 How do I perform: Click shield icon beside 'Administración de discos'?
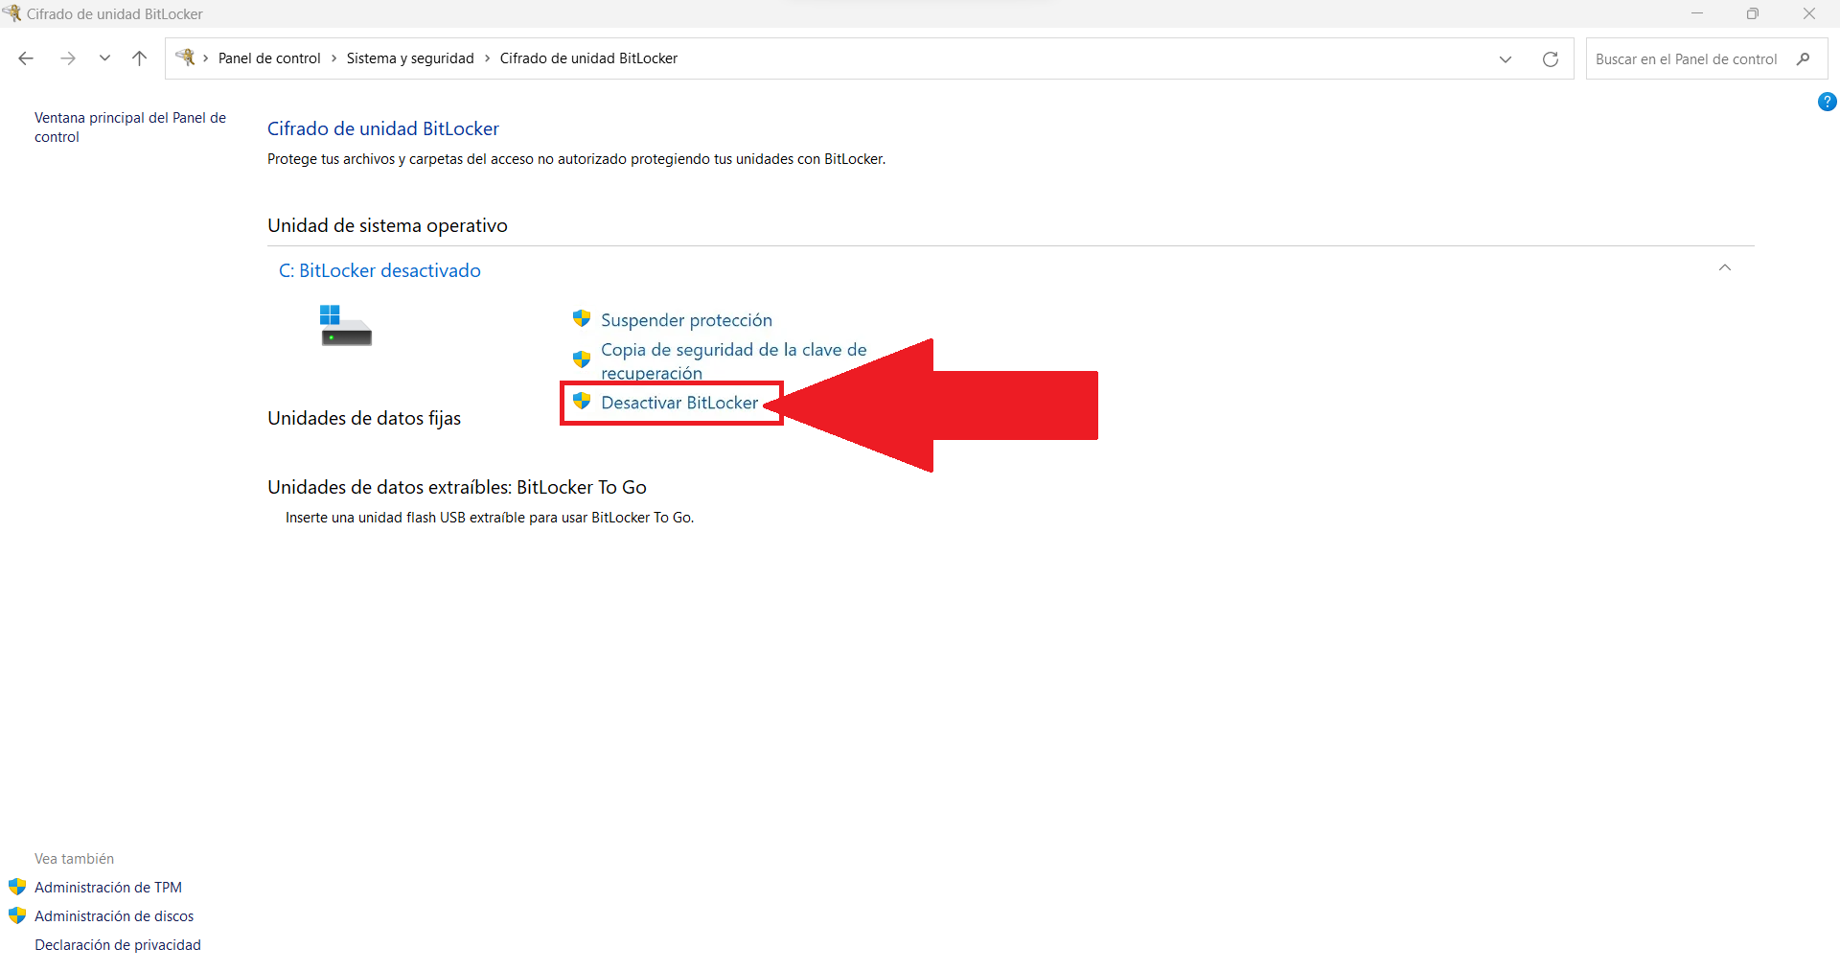tap(17, 915)
